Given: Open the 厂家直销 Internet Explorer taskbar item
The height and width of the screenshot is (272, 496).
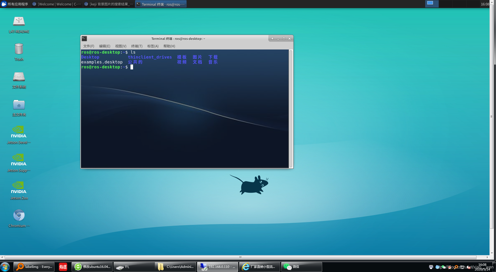Looking at the screenshot, I should click(x=260, y=267).
